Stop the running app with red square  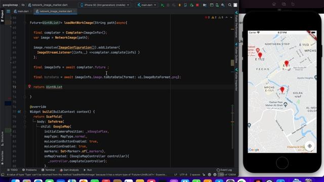pos(197,5)
